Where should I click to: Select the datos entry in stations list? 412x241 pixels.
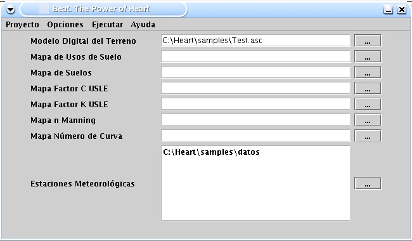[211, 152]
